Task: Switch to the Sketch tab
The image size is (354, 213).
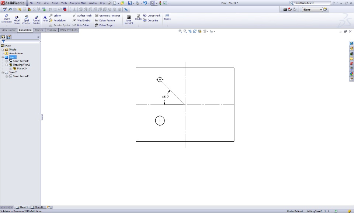Action: 39,30
